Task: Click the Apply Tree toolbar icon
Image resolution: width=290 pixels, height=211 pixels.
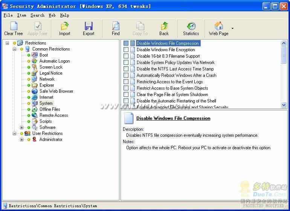Action: tap(38, 26)
